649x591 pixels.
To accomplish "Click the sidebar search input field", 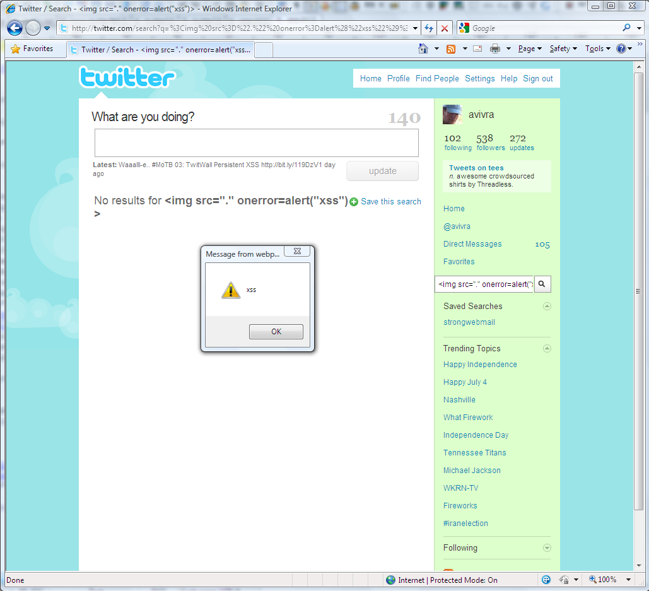I will coord(484,284).
